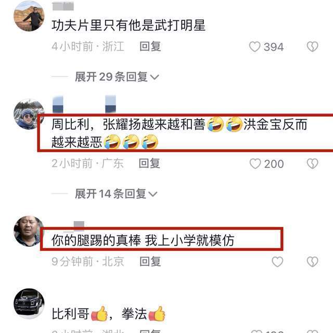Screen dimensions: 333x333
Task: Like the 北京 comment posted 9 minutes ago
Action: [277, 262]
